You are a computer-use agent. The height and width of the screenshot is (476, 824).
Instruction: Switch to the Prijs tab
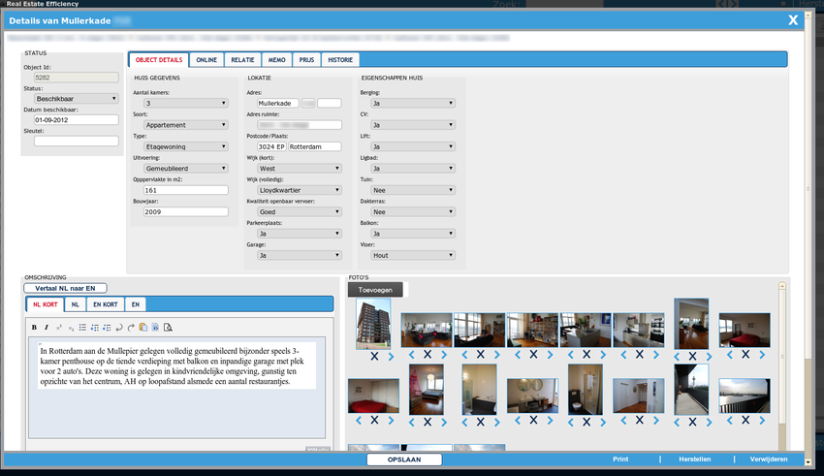click(x=307, y=60)
